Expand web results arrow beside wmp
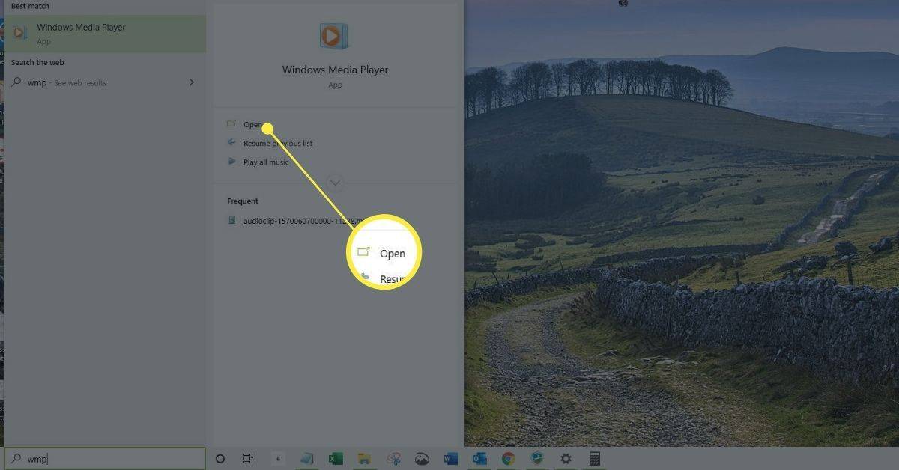 192,82
